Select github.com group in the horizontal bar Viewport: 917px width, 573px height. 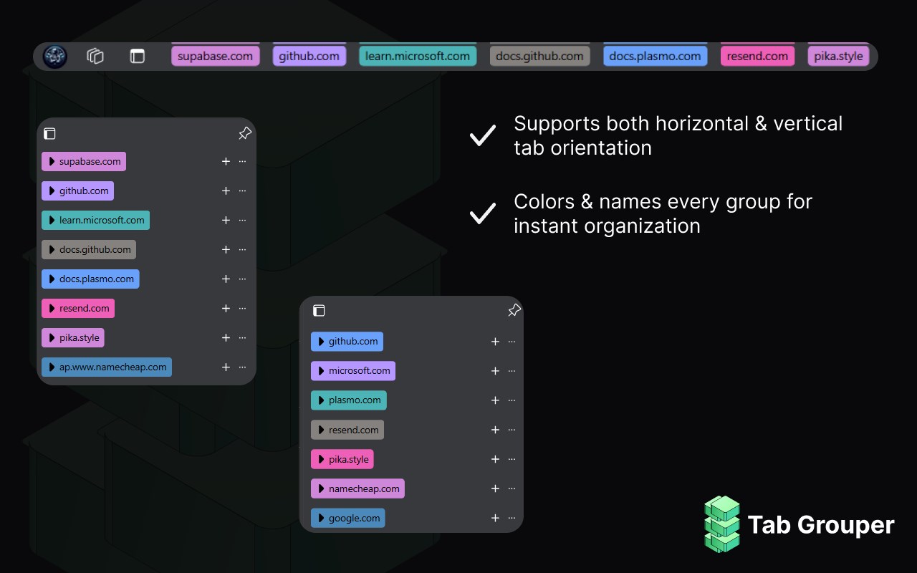point(309,56)
